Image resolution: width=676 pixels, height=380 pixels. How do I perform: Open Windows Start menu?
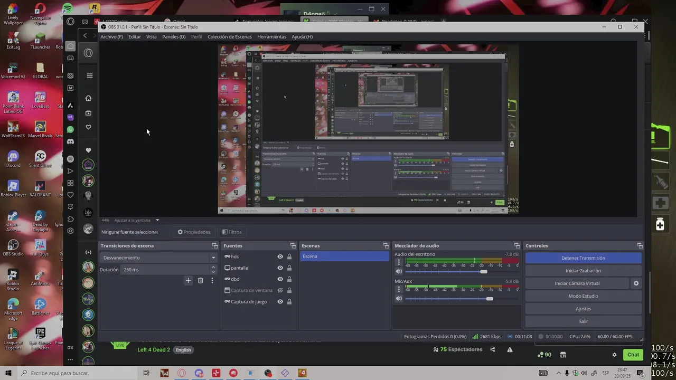pos(8,373)
